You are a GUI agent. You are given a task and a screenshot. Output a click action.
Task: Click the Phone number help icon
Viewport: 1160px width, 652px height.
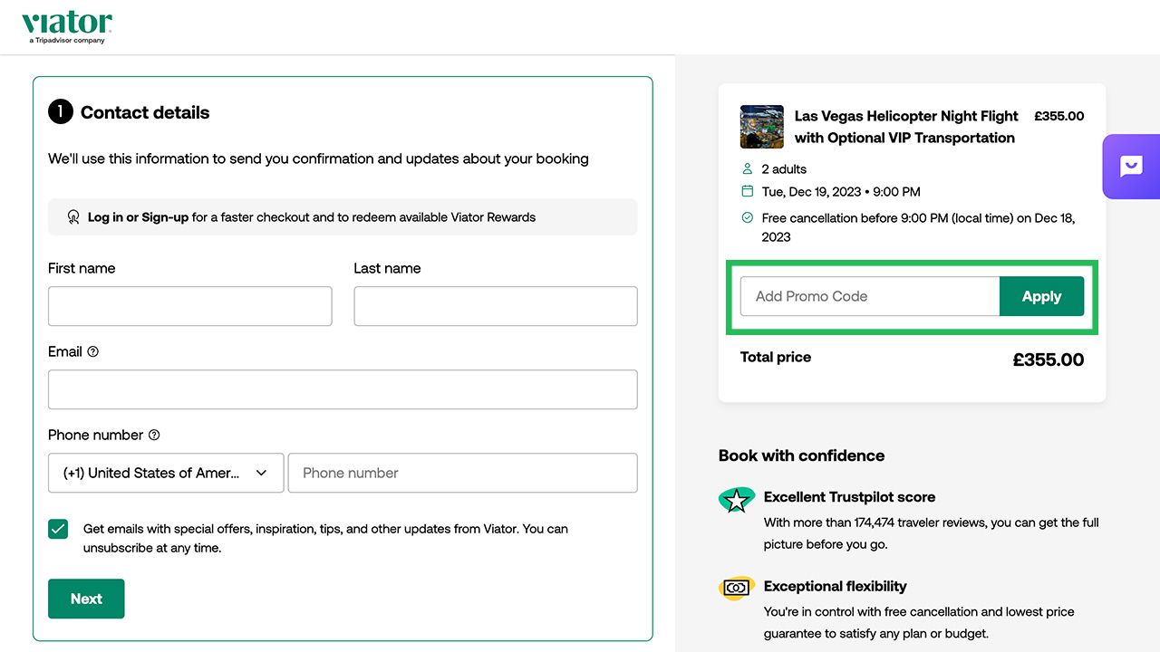coord(154,435)
